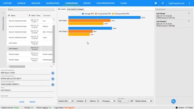Click the Left 4 Dead 2 Average FPS bar
Viewport: 194px width, 109px height.
(x=90, y=28)
